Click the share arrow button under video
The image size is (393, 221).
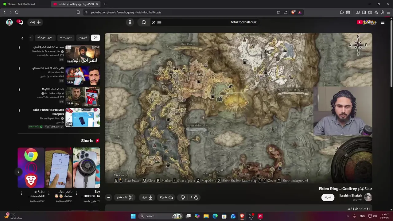click(167, 197)
